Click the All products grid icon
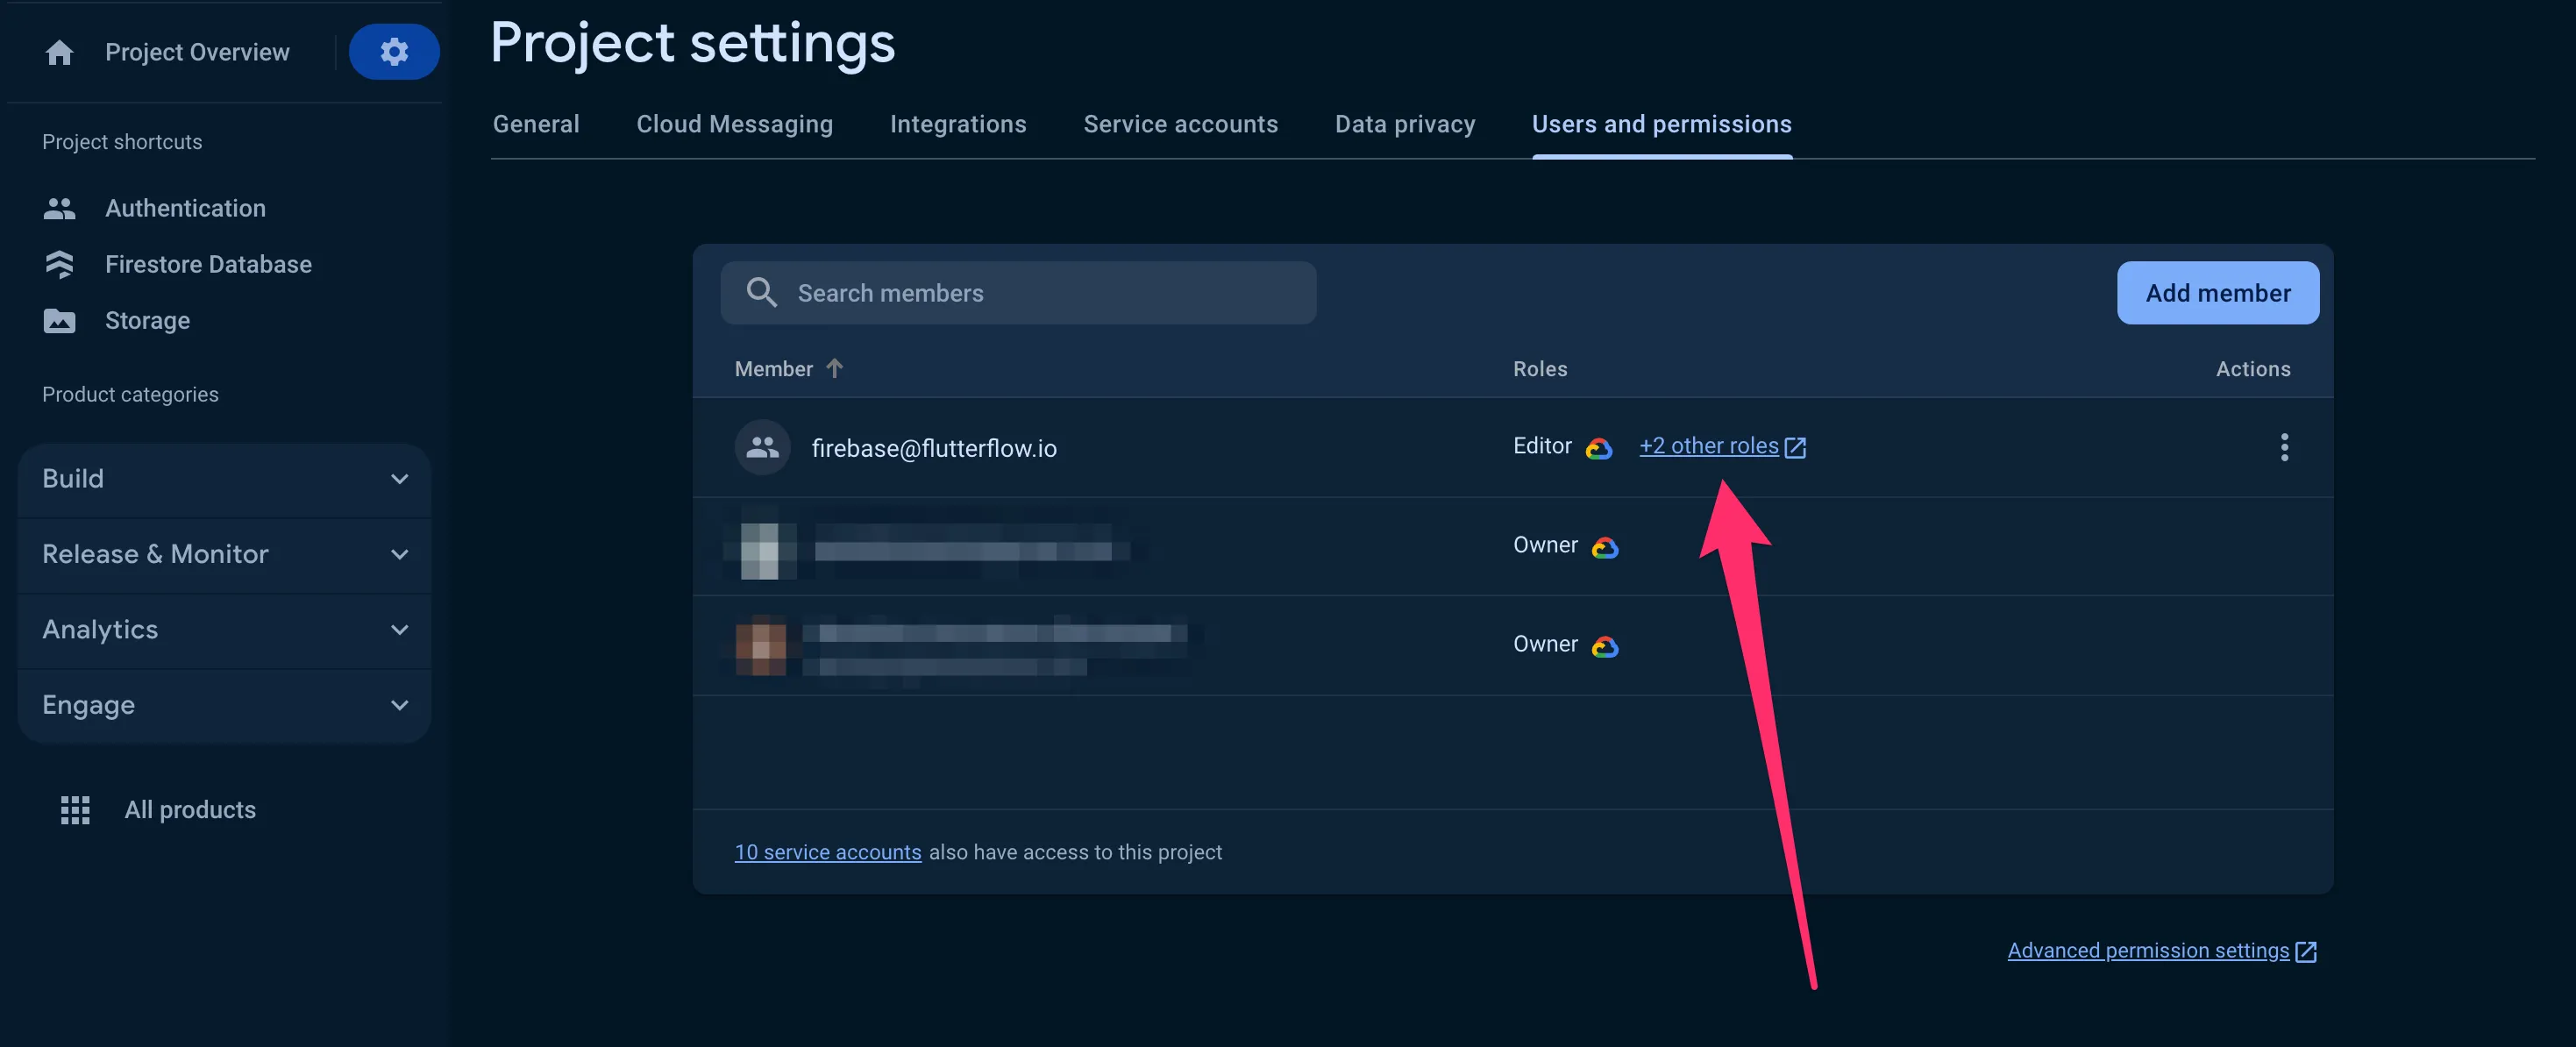Image resolution: width=2576 pixels, height=1047 pixels. point(75,810)
